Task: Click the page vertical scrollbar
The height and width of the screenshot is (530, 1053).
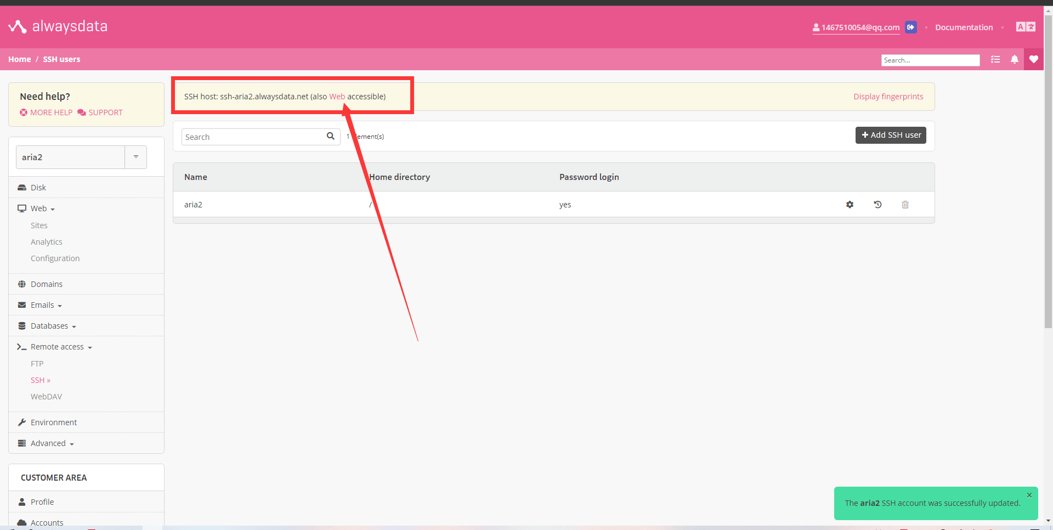Action: (1048, 171)
